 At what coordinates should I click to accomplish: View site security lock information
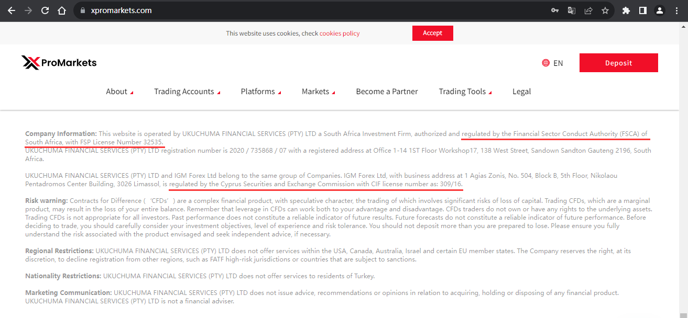pyautogui.click(x=83, y=10)
